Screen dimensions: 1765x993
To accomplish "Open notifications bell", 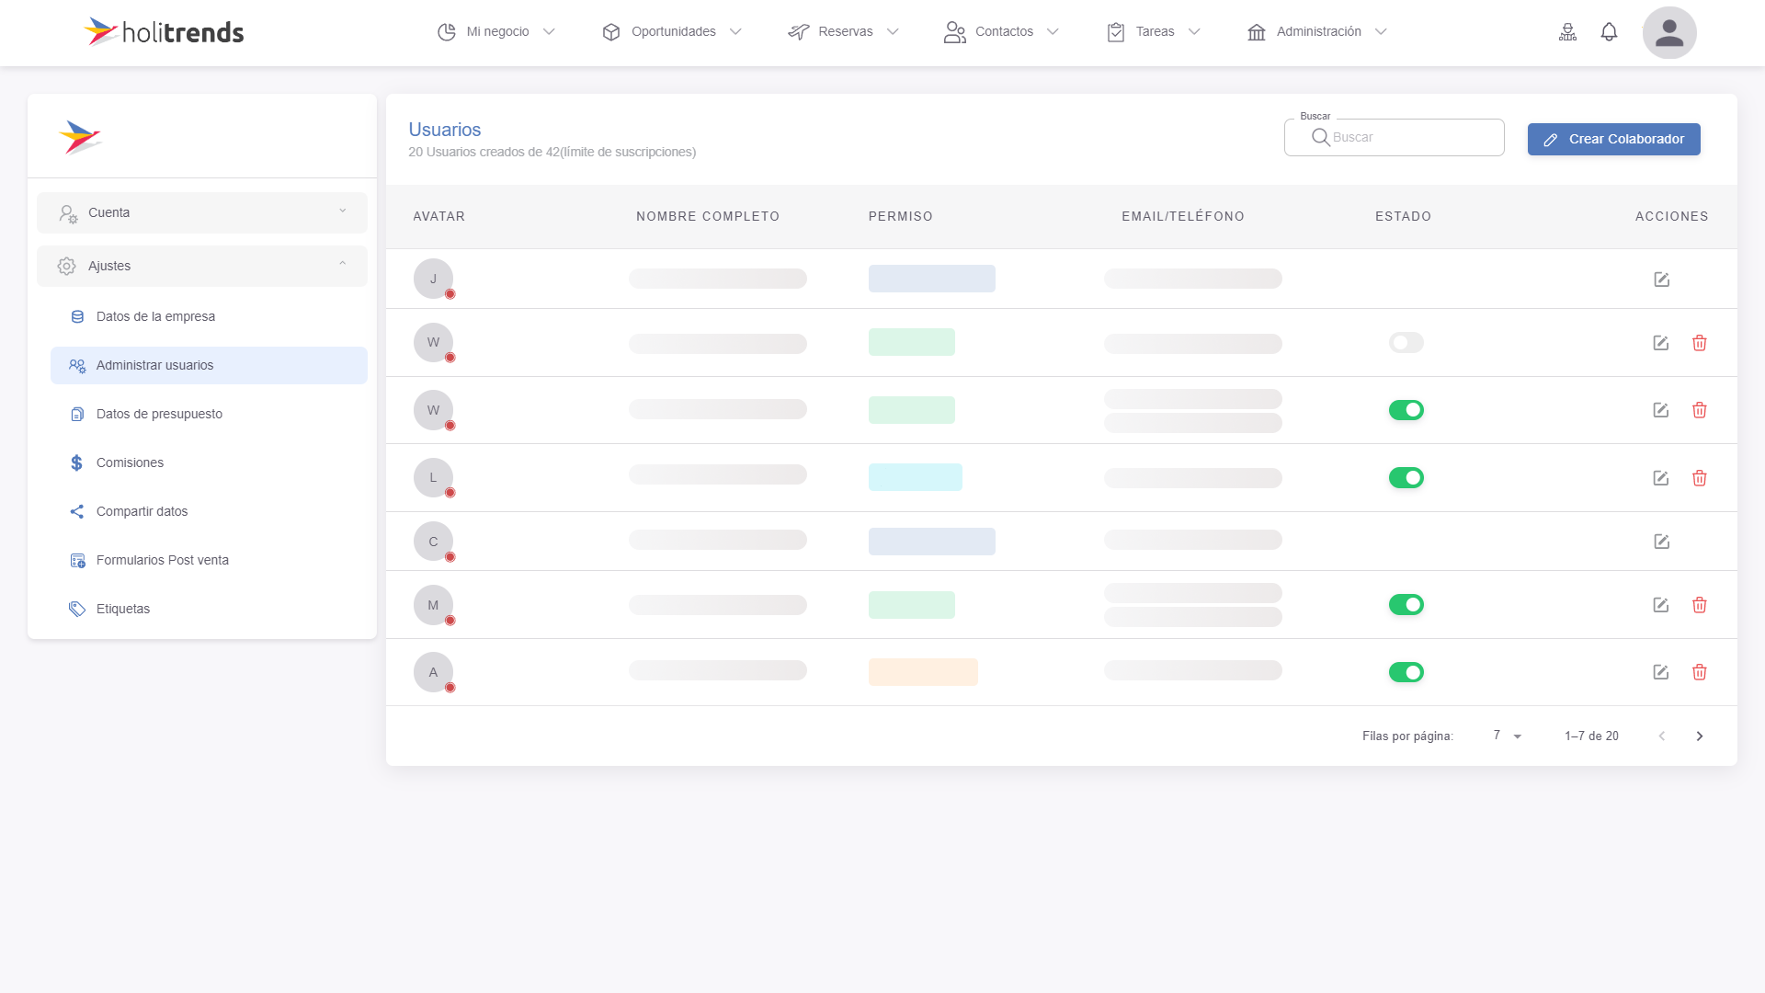I will (1609, 32).
